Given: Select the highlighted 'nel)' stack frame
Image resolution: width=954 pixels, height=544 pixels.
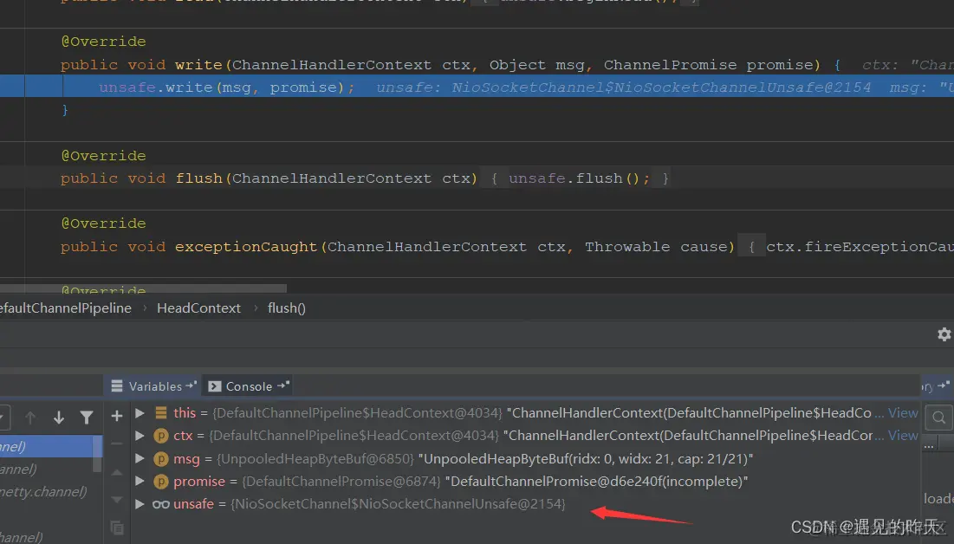Looking at the screenshot, I should tap(47, 447).
